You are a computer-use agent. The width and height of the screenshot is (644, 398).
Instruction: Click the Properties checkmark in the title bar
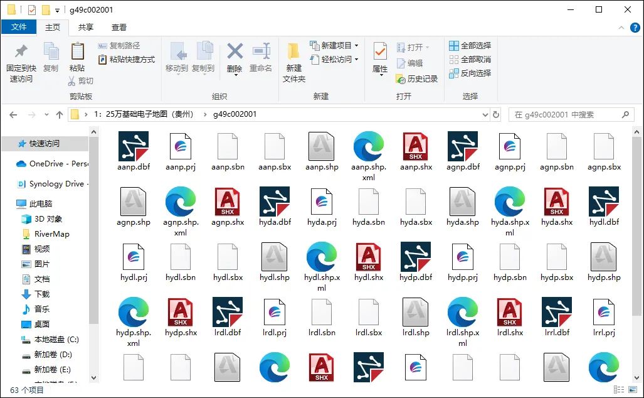31,9
